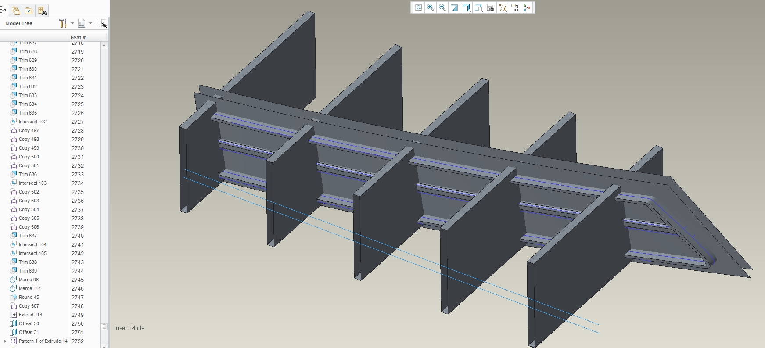
Task: Select Trim 635 feature
Action: coord(28,113)
